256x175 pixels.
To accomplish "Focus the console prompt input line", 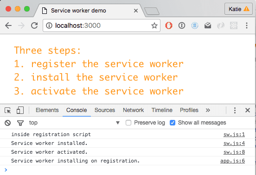I will pos(128,170).
